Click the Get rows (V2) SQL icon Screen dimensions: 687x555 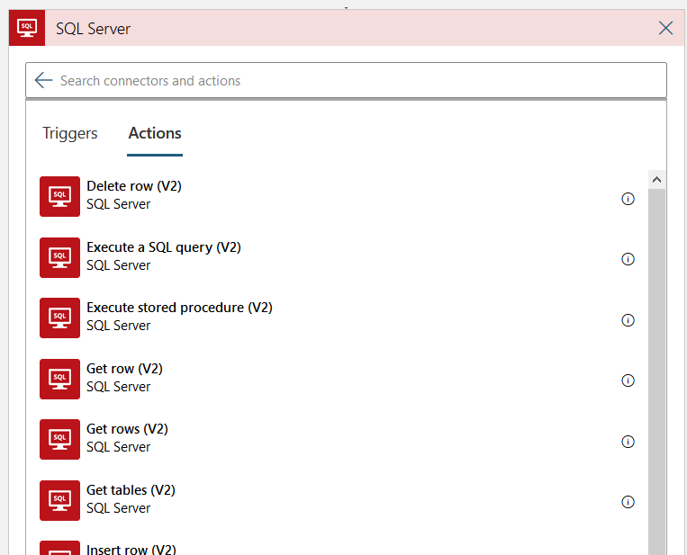[x=60, y=440]
